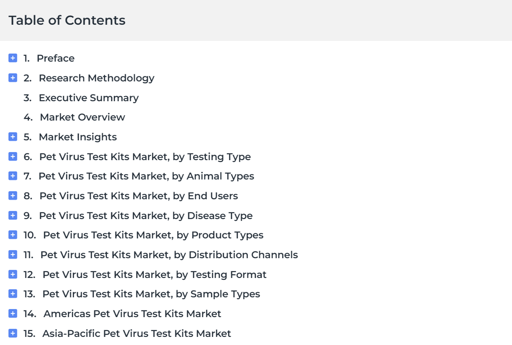Open plus icon for by Animal Types
The height and width of the screenshot is (345, 512).
coord(13,176)
